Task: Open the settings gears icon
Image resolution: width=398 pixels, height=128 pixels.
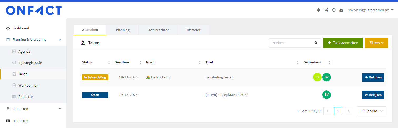Action: (x=326, y=10)
